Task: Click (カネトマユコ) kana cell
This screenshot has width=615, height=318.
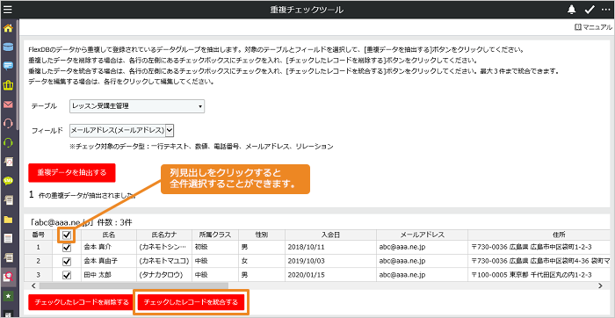Action: pyautogui.click(x=164, y=261)
